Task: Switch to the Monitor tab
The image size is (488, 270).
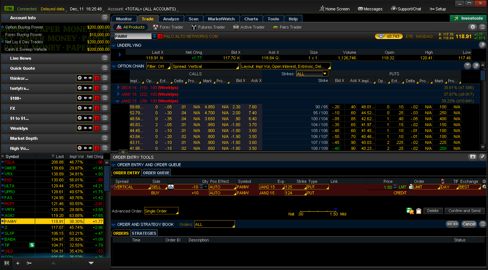Action: pos(124,19)
